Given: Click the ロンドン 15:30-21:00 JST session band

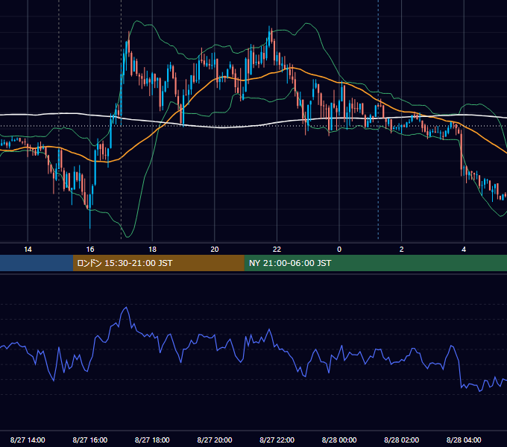Looking at the screenshot, I should (158, 263).
